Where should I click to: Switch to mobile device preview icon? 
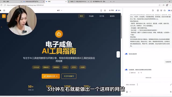click(x=101, y=11)
